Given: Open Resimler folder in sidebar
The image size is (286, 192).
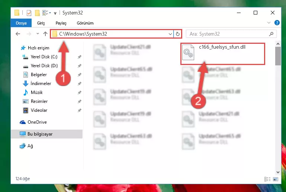Looking at the screenshot, I should tap(35, 101).
